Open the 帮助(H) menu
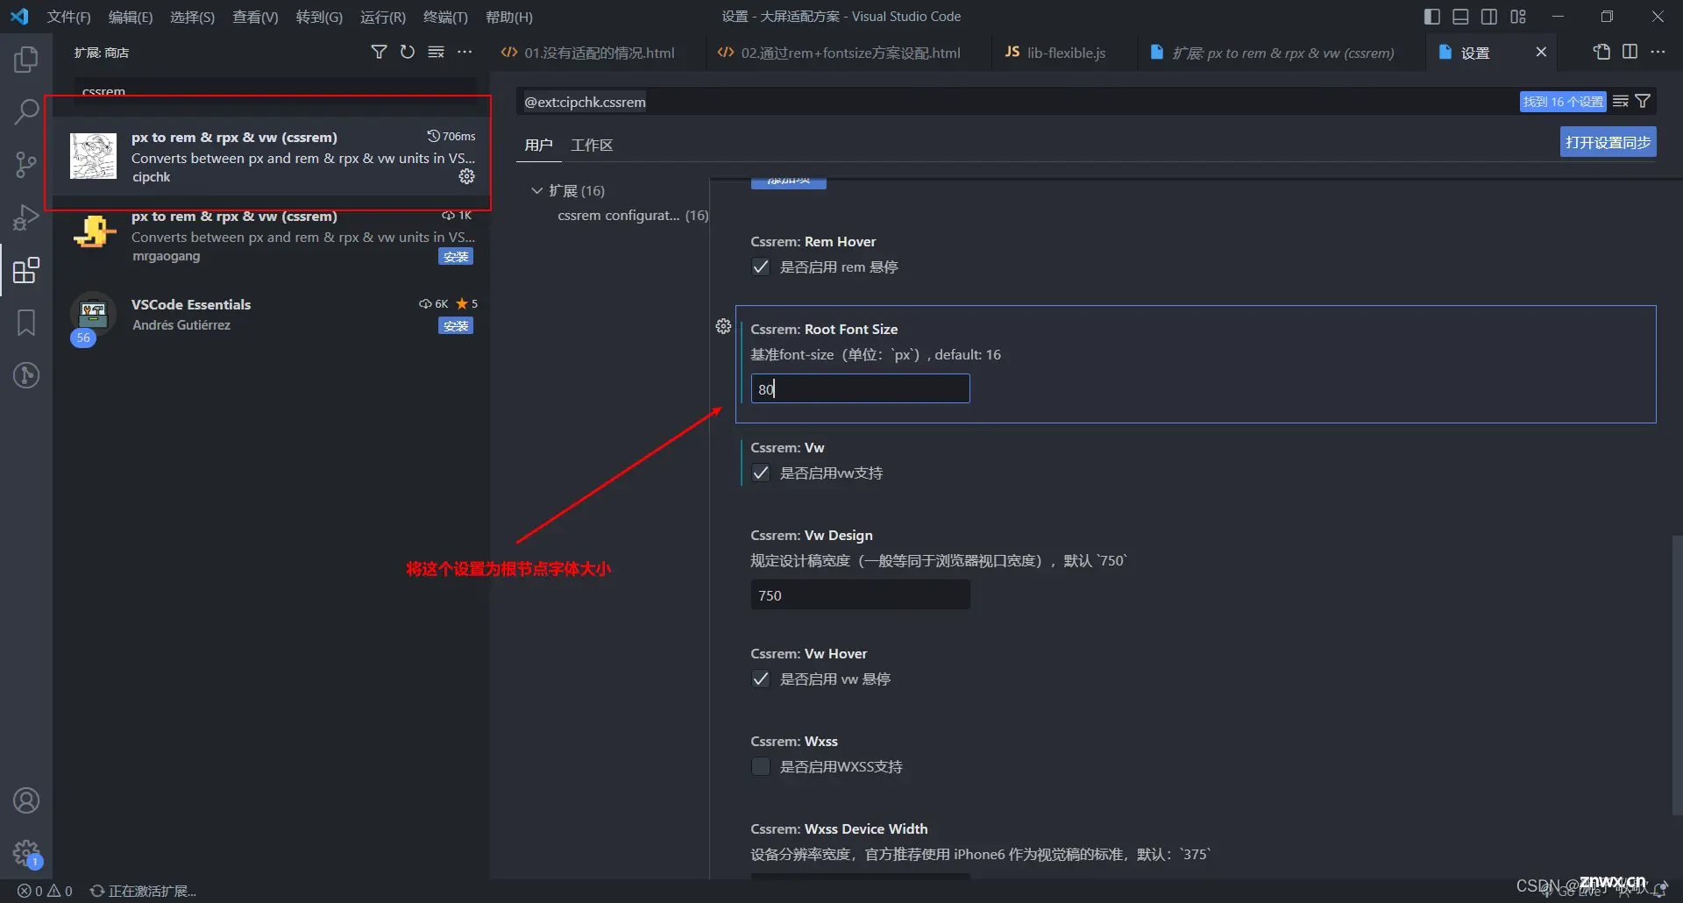The image size is (1683, 903). click(509, 17)
